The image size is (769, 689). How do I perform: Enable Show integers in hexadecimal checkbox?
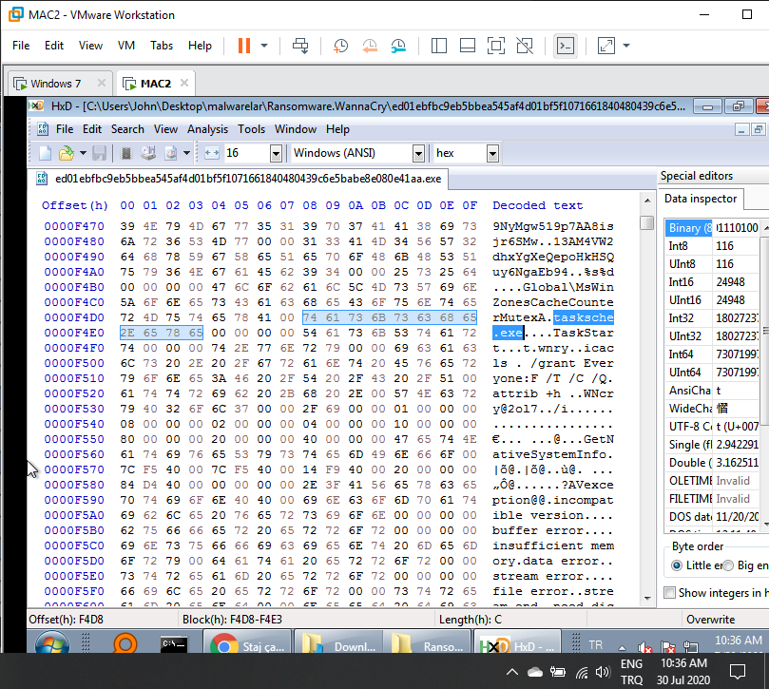coord(669,592)
